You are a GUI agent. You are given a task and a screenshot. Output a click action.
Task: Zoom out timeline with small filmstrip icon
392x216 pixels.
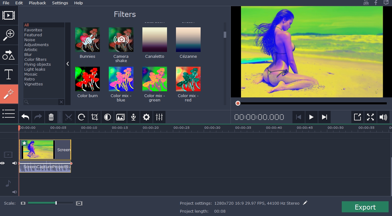coord(23,203)
